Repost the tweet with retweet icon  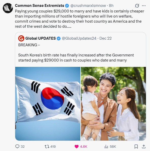47,146
